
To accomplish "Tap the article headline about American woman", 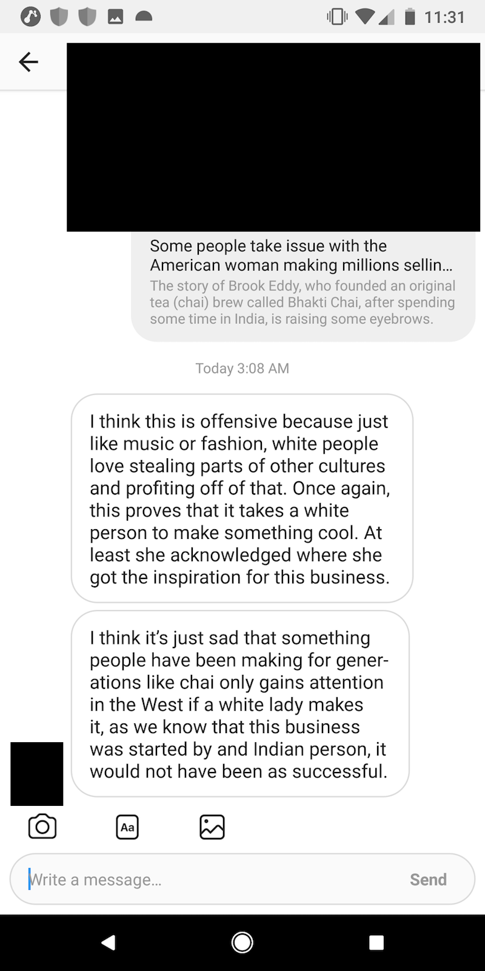I will coord(301,255).
